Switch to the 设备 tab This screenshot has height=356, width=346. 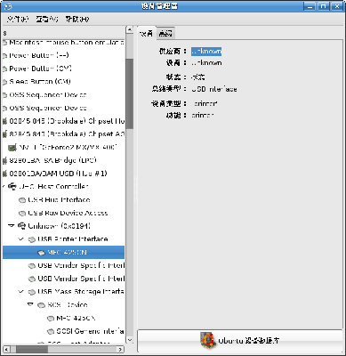point(146,33)
